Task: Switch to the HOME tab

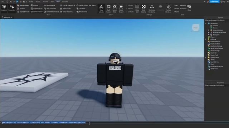Action: click(x=31, y=1)
